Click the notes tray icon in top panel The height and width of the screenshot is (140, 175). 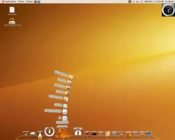130,1
